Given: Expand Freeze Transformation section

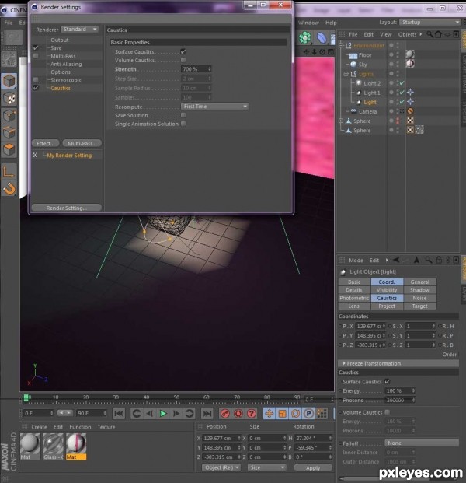Looking at the screenshot, I should tap(398, 363).
